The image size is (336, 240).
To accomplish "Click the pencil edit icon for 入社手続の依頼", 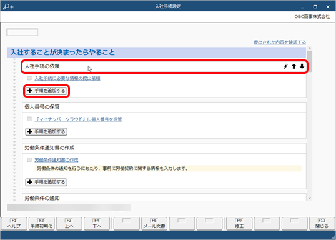I will point(285,66).
